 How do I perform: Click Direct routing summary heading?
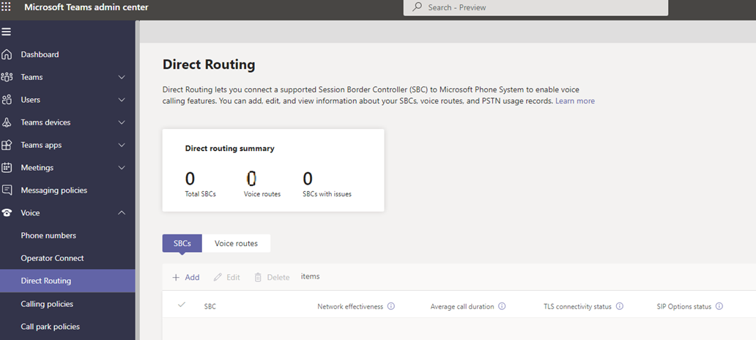[229, 149]
